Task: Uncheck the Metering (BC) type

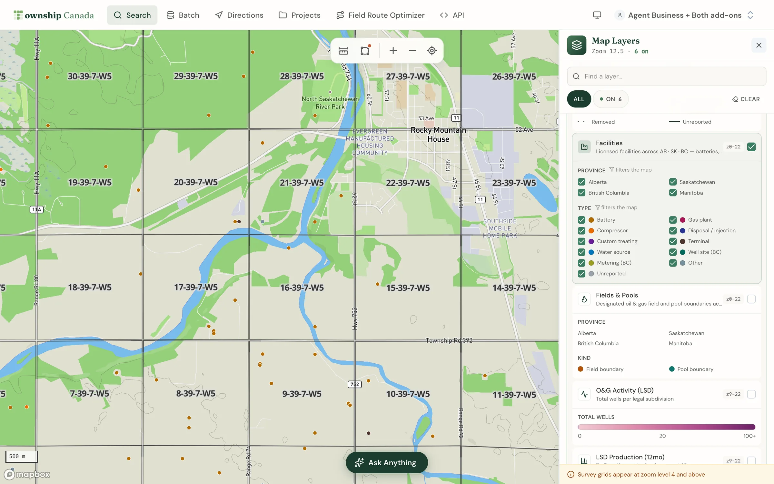Action: click(581, 263)
